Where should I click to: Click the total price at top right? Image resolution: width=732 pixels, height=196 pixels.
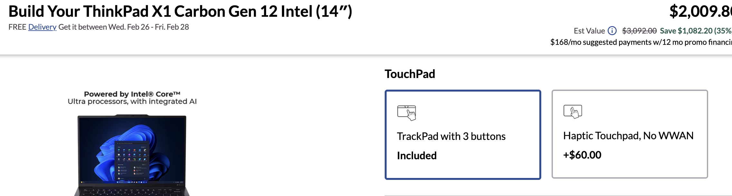coord(700,11)
